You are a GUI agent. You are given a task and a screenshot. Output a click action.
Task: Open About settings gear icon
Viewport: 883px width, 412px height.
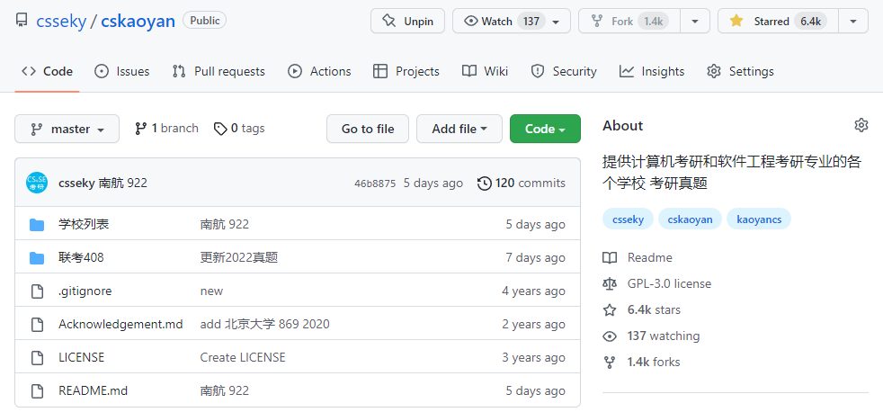(861, 125)
